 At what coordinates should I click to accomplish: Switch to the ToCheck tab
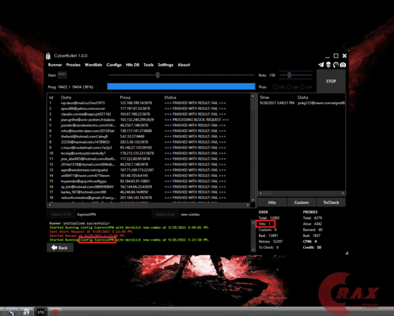(331, 202)
